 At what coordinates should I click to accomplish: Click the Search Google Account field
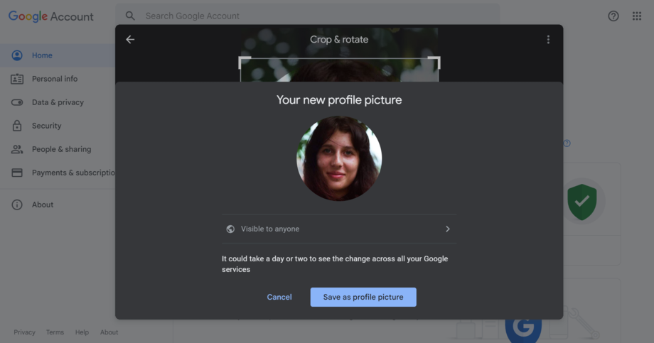click(313, 16)
